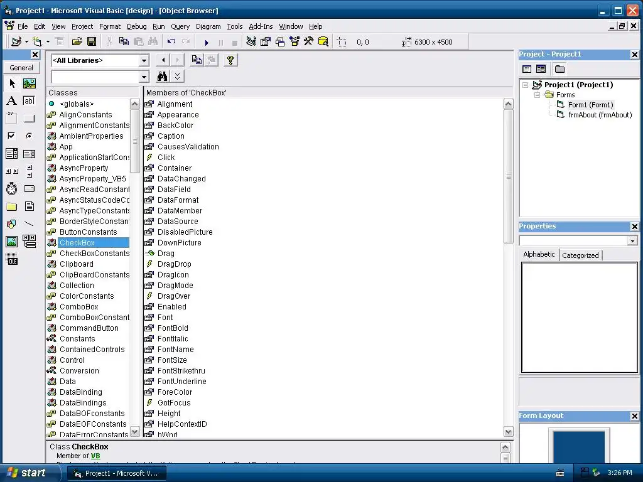Screen dimensions: 643x482
Task: Close the Toolbox panel
Action: 35,55
